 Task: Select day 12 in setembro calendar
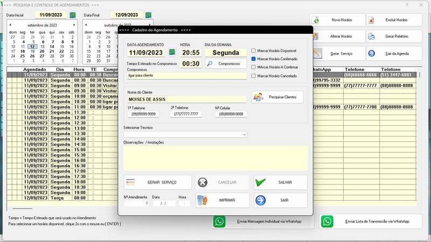click(32, 47)
